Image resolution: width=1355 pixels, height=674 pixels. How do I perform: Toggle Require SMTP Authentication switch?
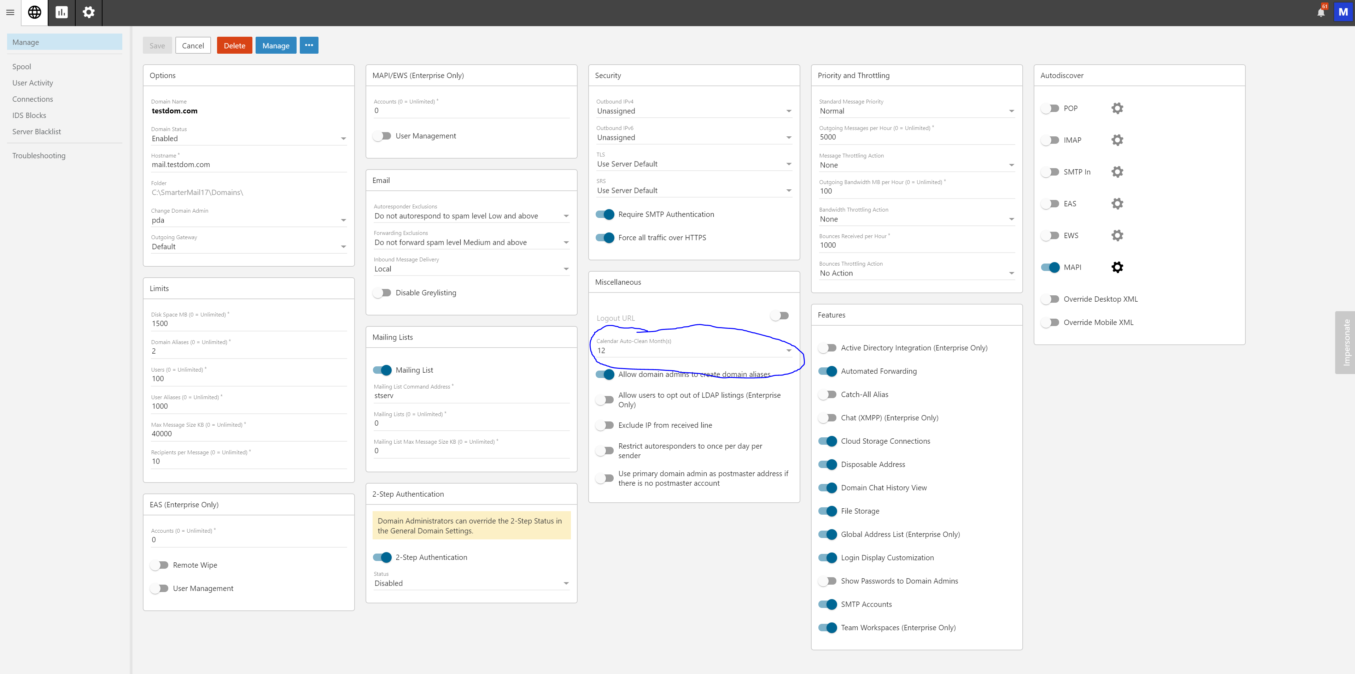click(x=605, y=214)
